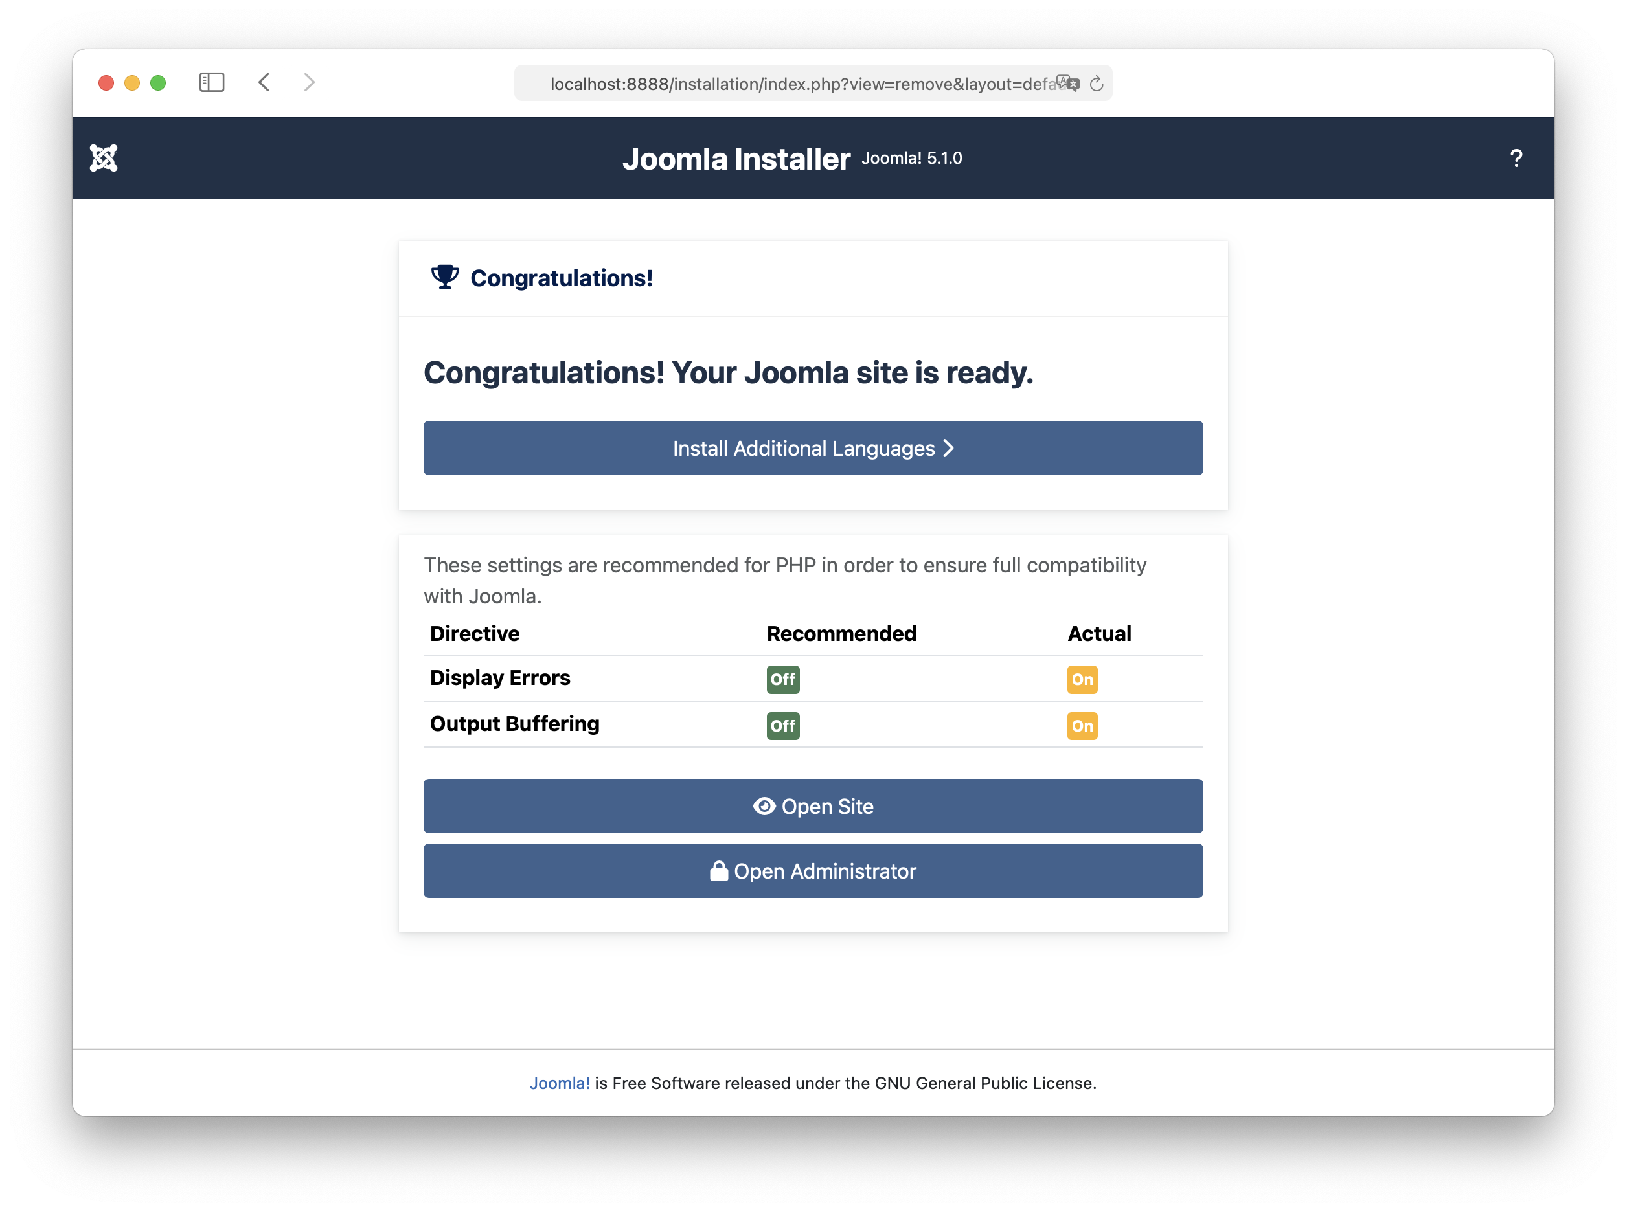
Task: Open Administrator panel via button
Action: [812, 871]
